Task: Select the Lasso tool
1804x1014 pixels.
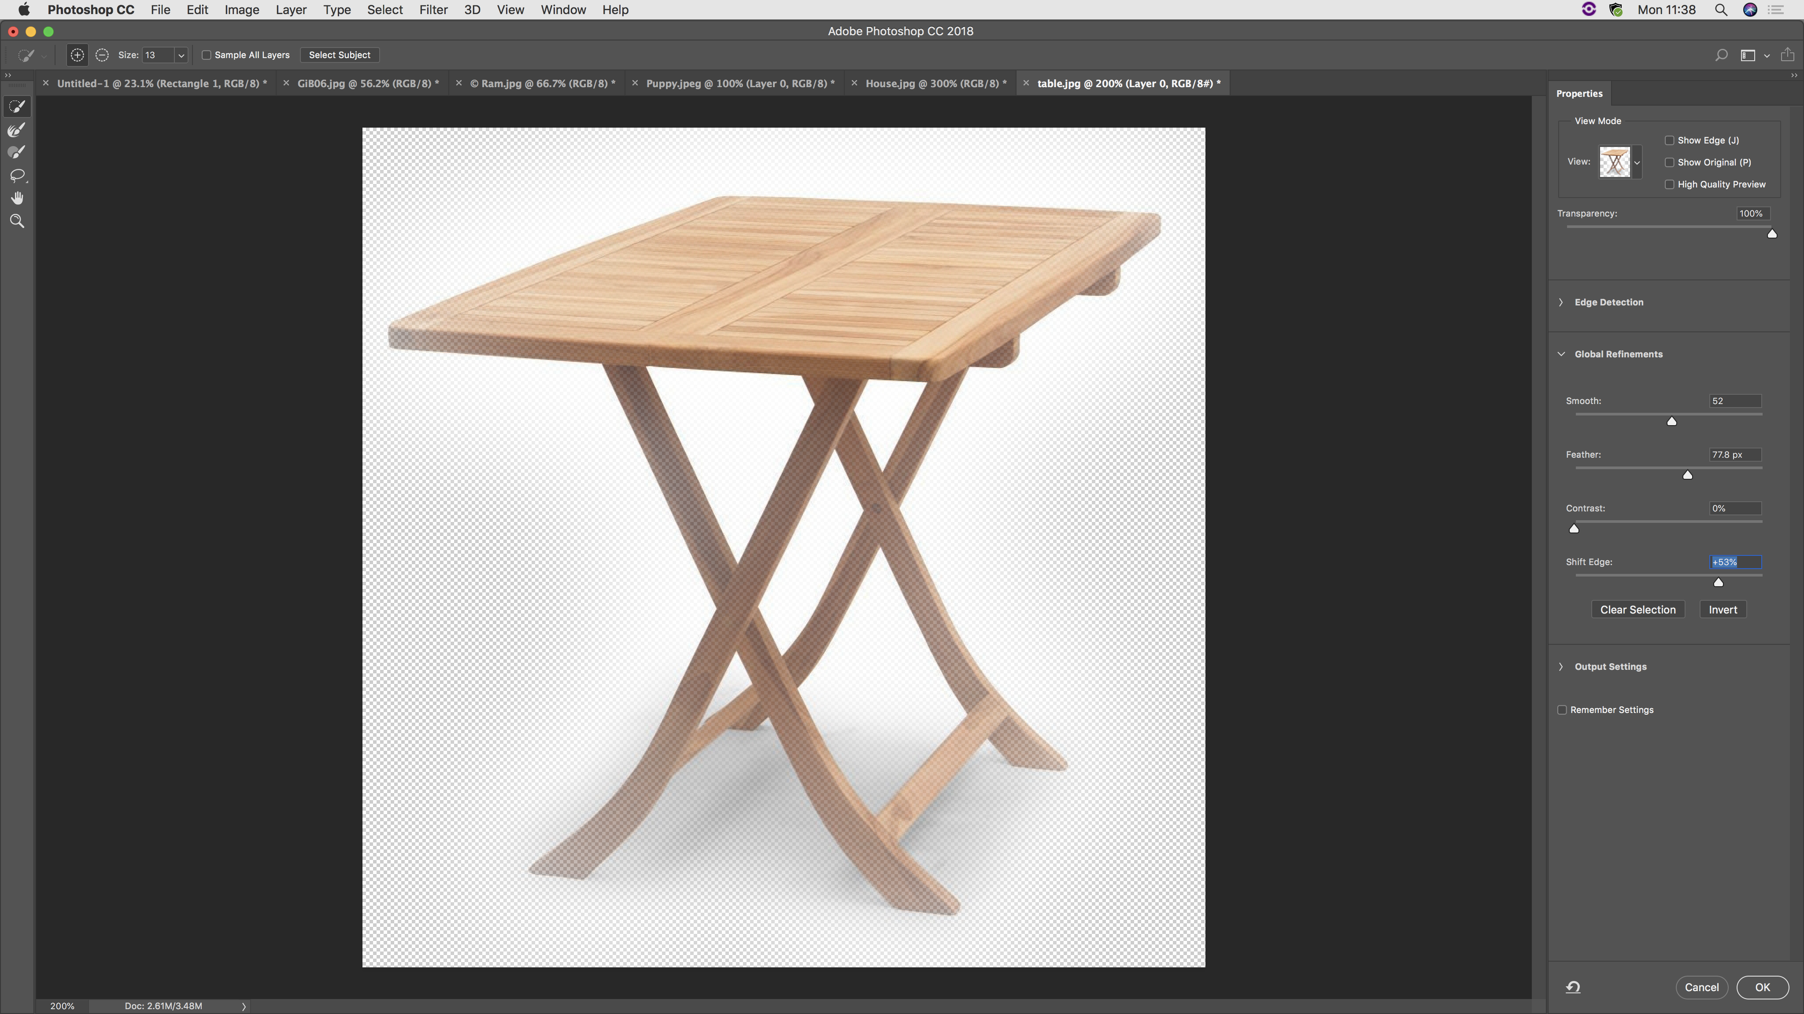Action: (17, 175)
